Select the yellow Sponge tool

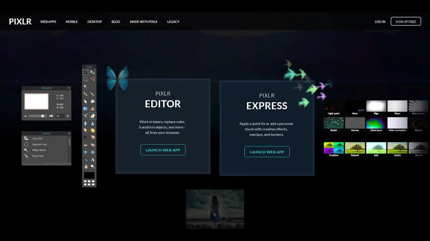93,130
